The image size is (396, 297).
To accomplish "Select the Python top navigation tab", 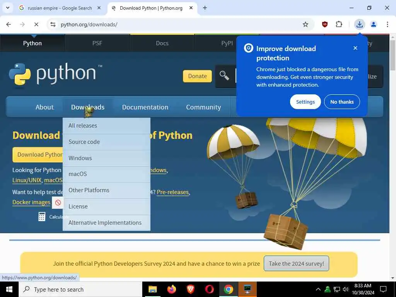I will click(x=32, y=43).
